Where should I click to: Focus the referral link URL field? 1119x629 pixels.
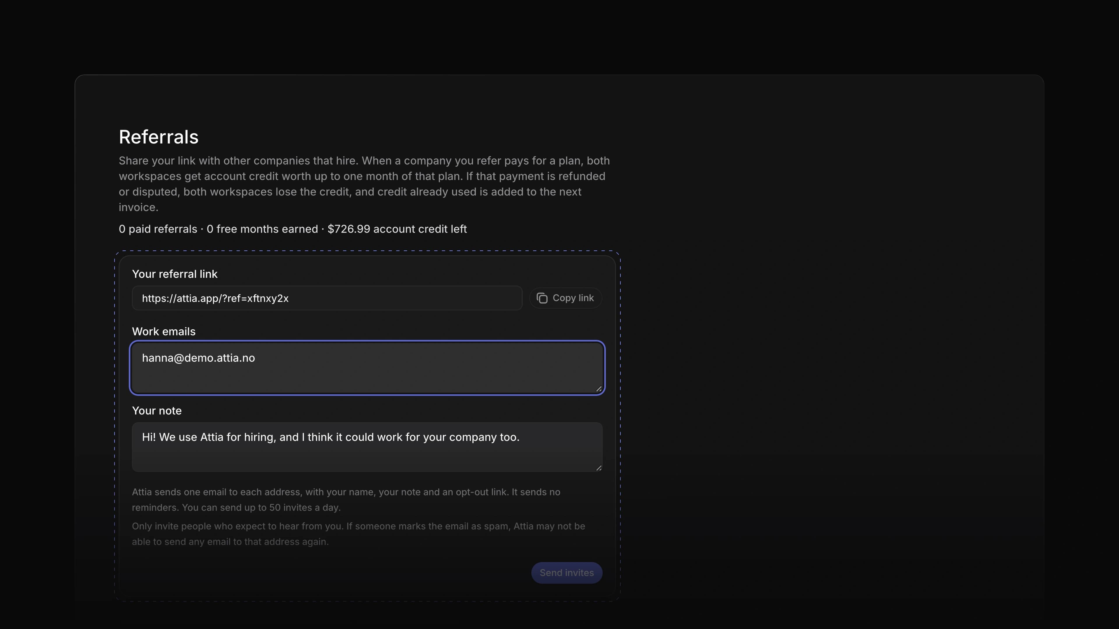(x=327, y=298)
